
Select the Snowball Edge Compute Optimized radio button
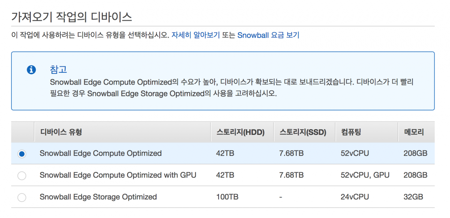tap(22, 153)
